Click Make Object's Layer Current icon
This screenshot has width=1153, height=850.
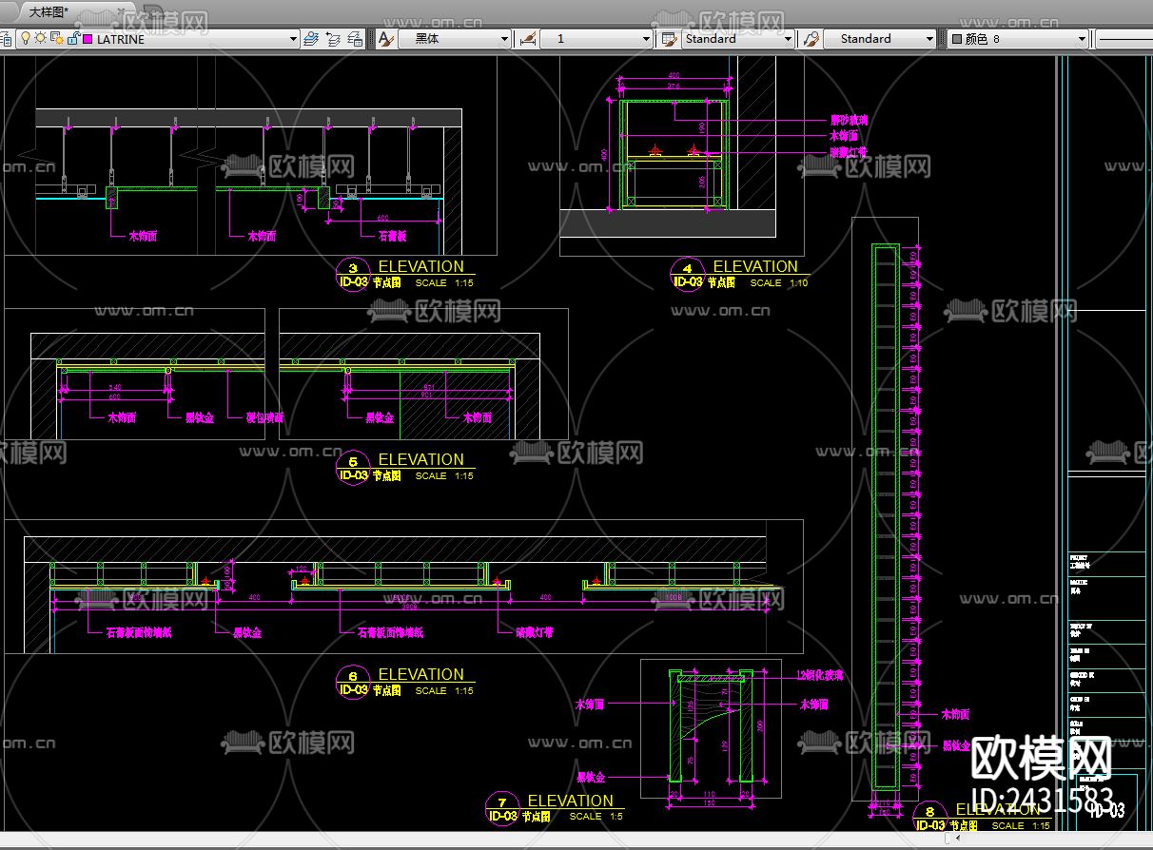[x=311, y=39]
